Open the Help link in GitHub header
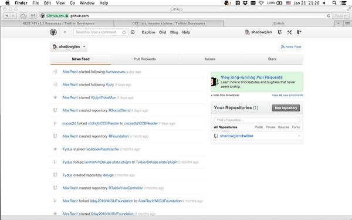The height and width of the screenshot is (220, 352). pyautogui.click(x=186, y=32)
